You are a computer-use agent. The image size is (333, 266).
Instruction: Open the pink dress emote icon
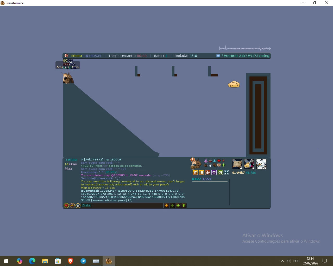coord(206,161)
